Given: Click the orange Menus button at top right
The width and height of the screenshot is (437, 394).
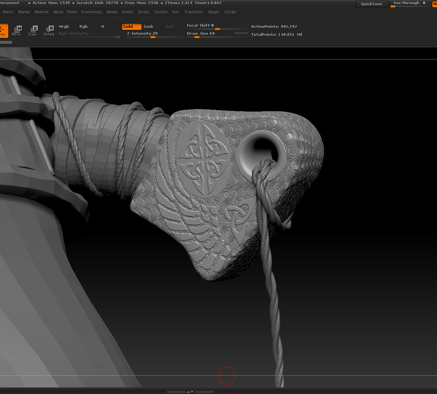Looking at the screenshot, I should pos(434,4).
